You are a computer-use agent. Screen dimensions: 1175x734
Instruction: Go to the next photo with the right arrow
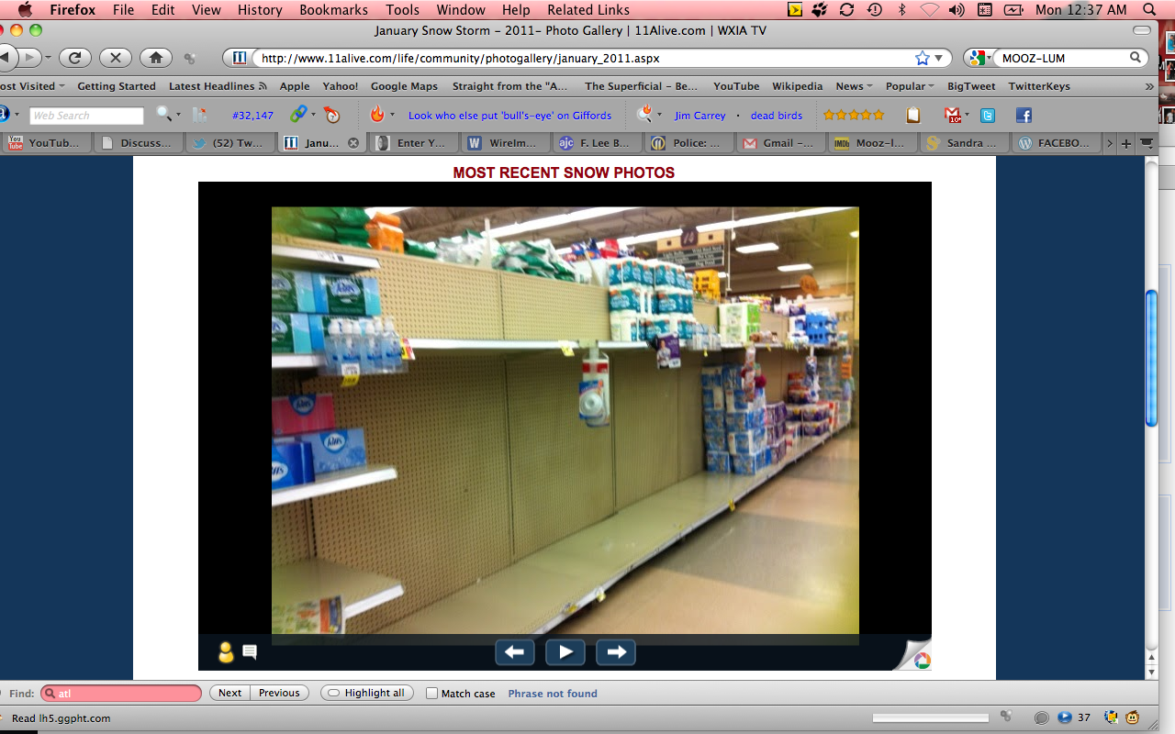coord(616,652)
